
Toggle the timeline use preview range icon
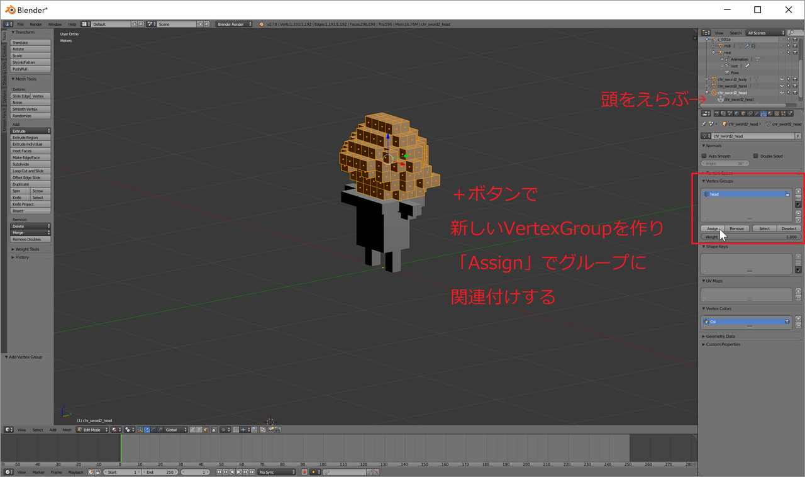pos(91,472)
